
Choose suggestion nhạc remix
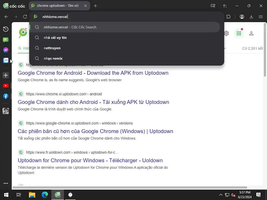point(125,58)
